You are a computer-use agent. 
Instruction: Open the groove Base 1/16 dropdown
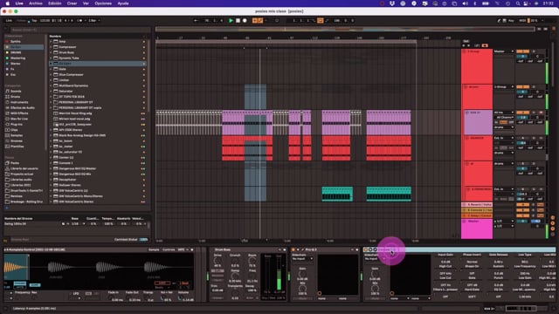click(78, 224)
